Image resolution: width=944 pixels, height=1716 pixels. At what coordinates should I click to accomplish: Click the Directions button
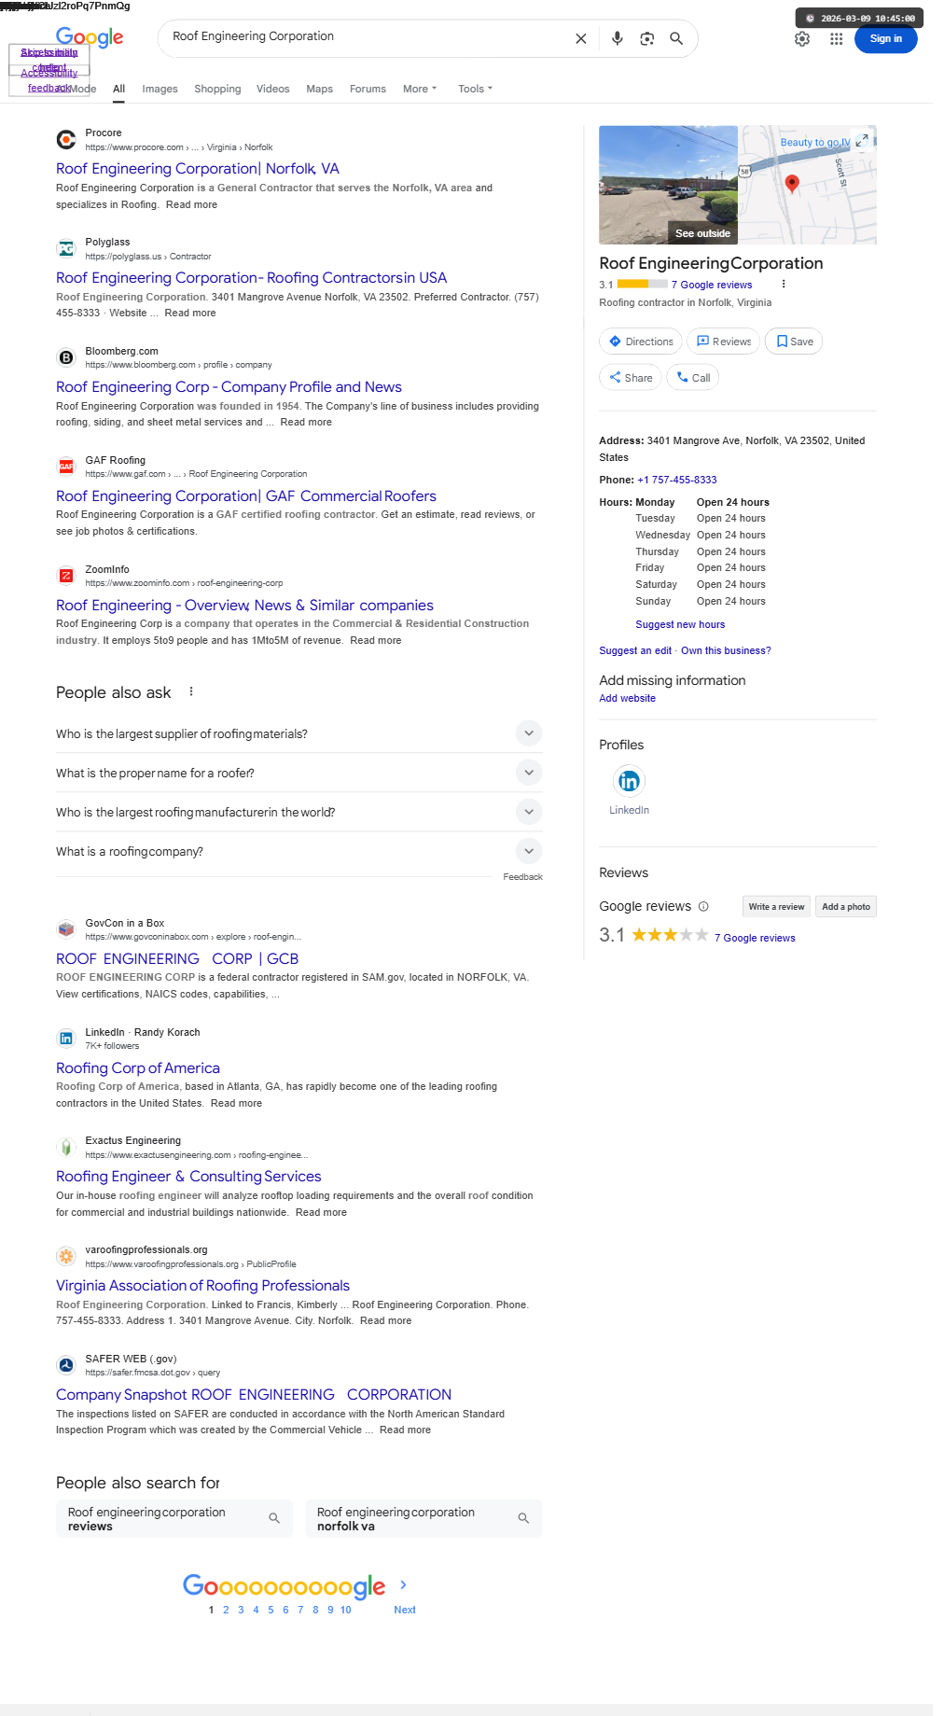[x=640, y=342]
